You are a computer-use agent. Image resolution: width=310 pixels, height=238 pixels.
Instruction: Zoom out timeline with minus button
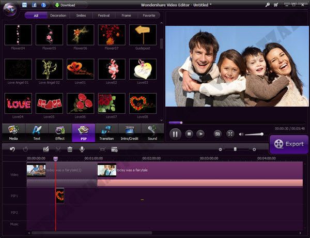220,150
